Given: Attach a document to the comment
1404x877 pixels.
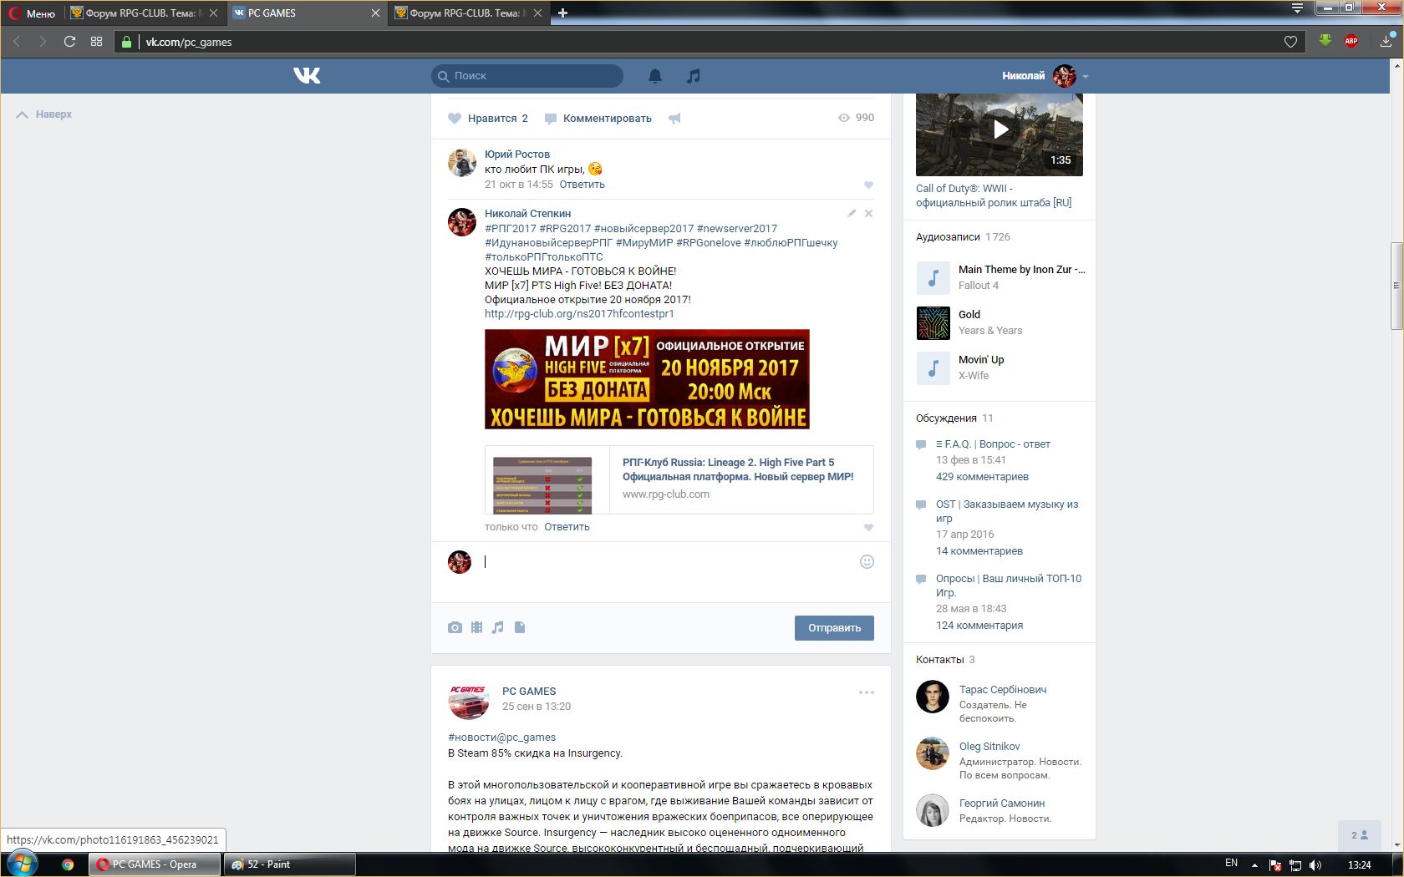Looking at the screenshot, I should pos(520,627).
